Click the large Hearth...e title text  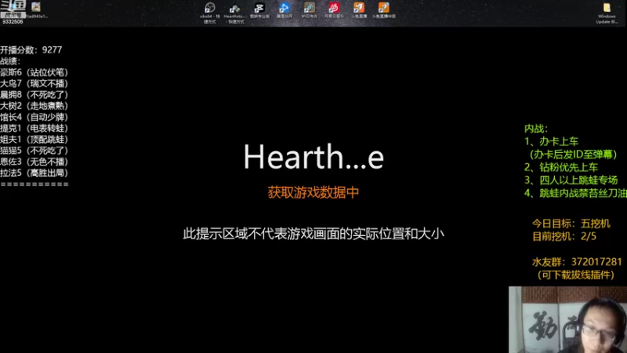313,156
